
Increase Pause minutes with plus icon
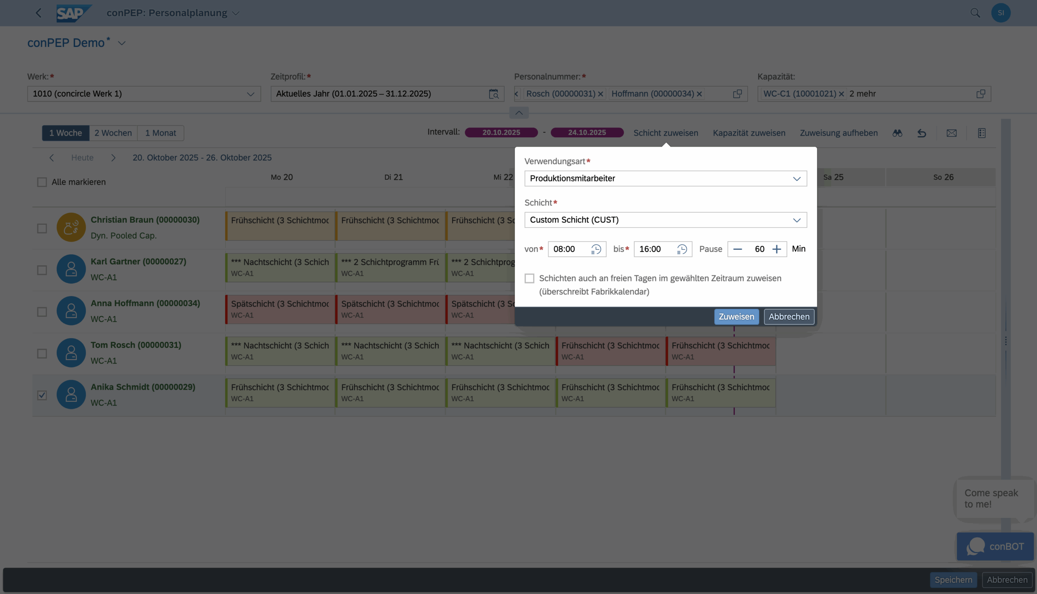click(777, 249)
